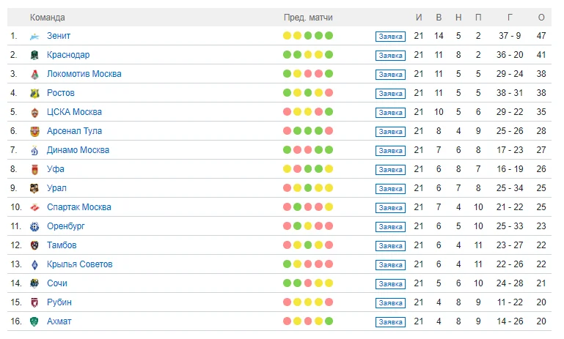This screenshot has height=339, width=564.
Task: Click the Сочи club crest
Action: [x=34, y=283]
